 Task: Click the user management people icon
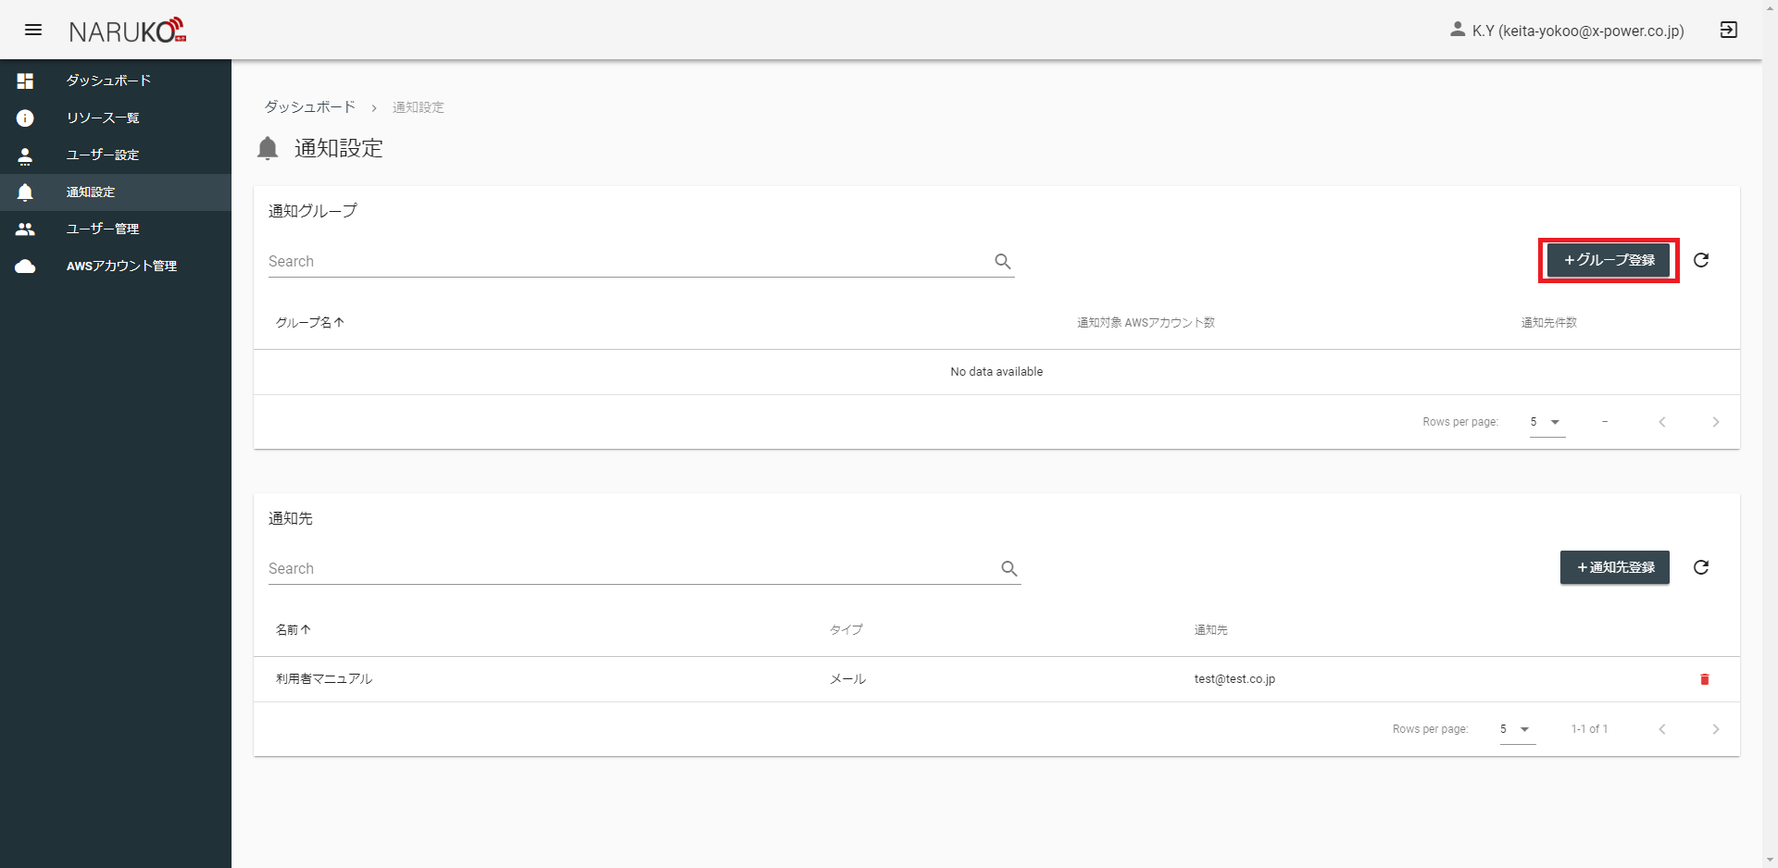(25, 229)
